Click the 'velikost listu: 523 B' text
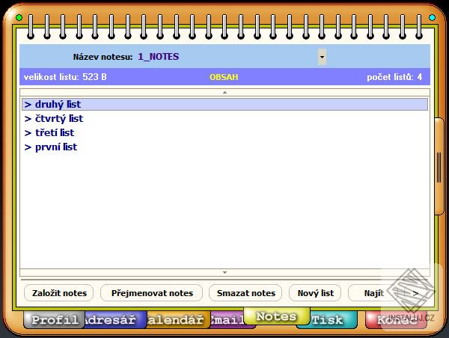The image size is (449, 338). click(x=65, y=77)
